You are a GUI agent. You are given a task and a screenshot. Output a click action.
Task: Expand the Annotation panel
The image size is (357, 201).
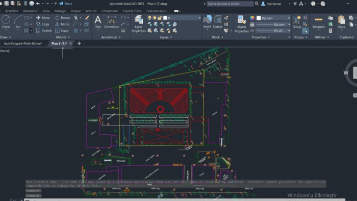tap(111, 37)
